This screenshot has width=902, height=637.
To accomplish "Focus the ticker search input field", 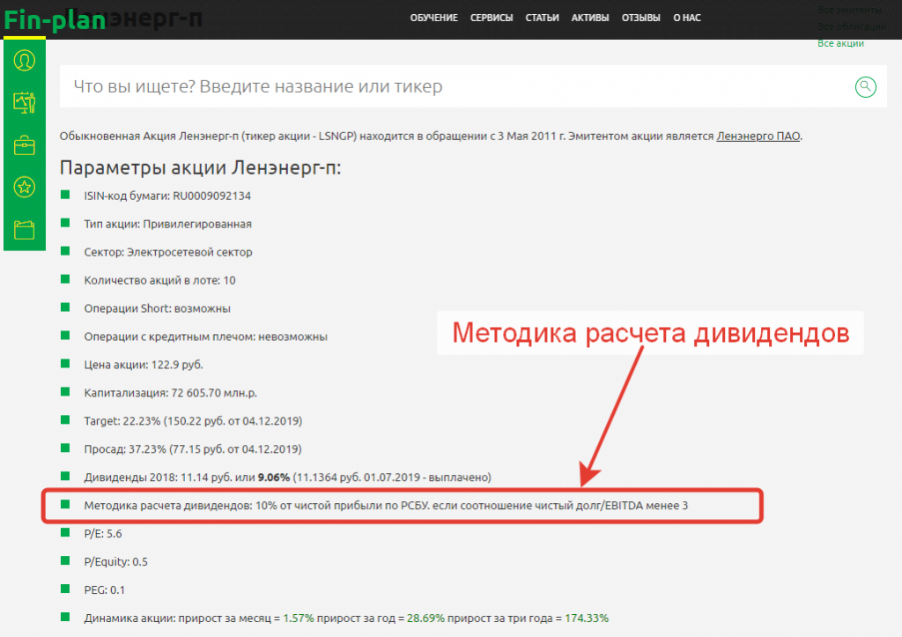I will 449,86.
